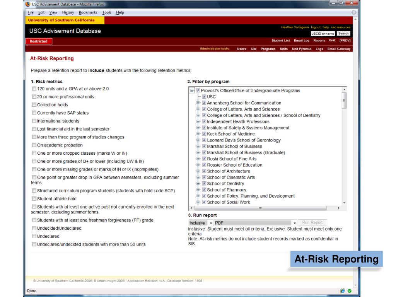The image size is (396, 297).
Task: Select Rossier School of Education tree row
Action: tap(235, 165)
